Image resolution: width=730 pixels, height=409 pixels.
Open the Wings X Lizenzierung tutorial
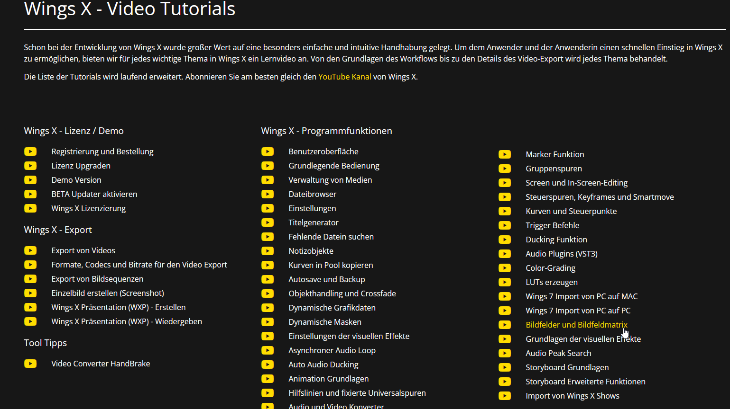(x=89, y=208)
